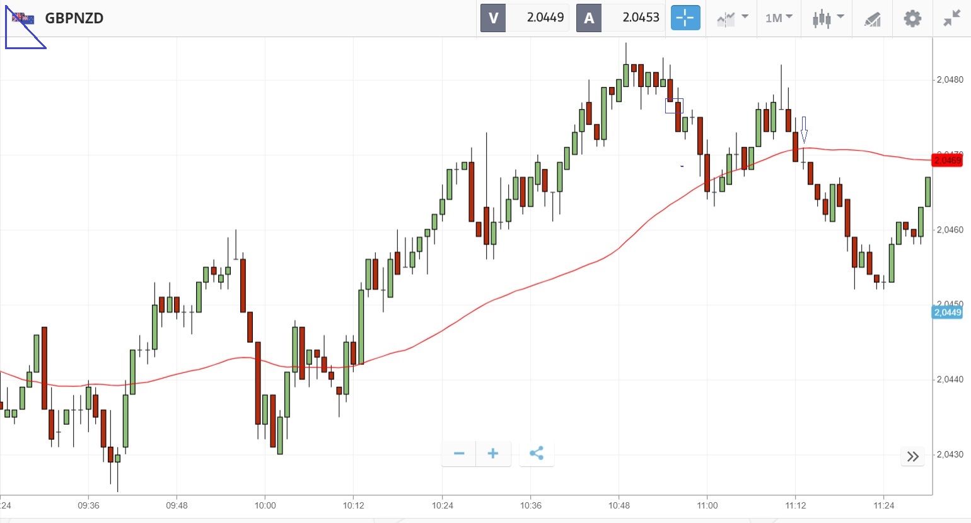Click the GBPNZD flag icon
Image resolution: width=971 pixels, height=523 pixels.
click(x=24, y=18)
